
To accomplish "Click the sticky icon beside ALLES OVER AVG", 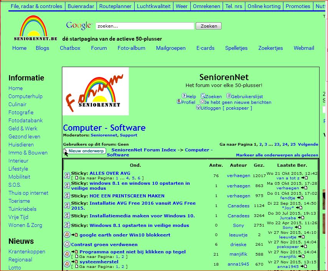I will [67, 176].
